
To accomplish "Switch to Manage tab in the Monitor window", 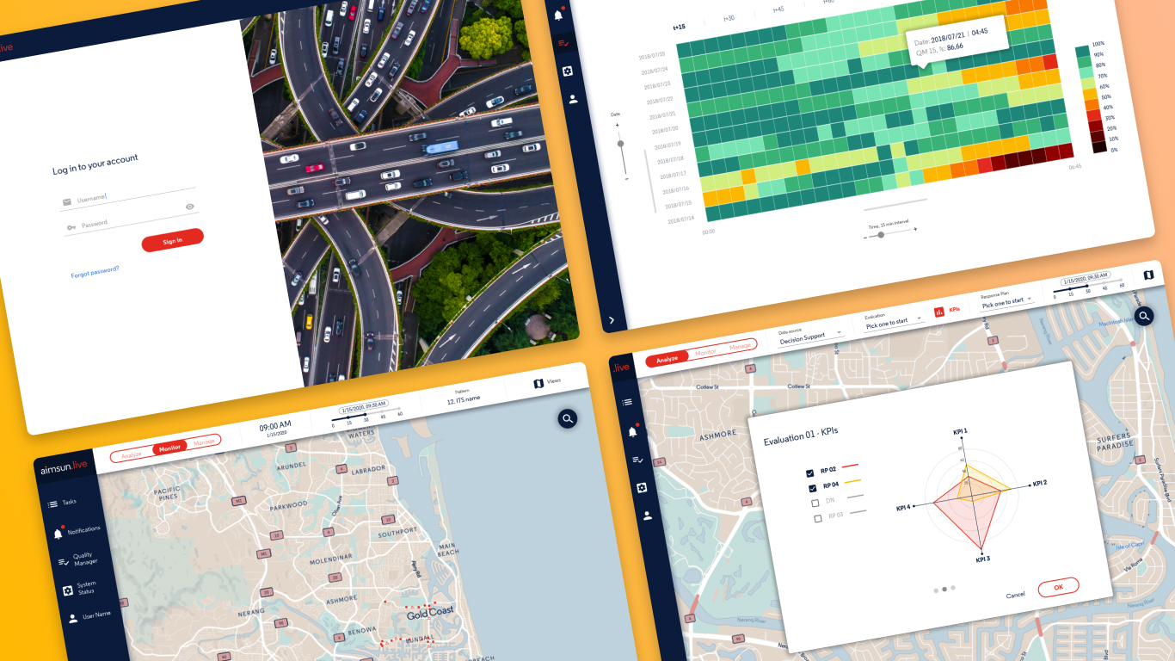I will coord(204,442).
